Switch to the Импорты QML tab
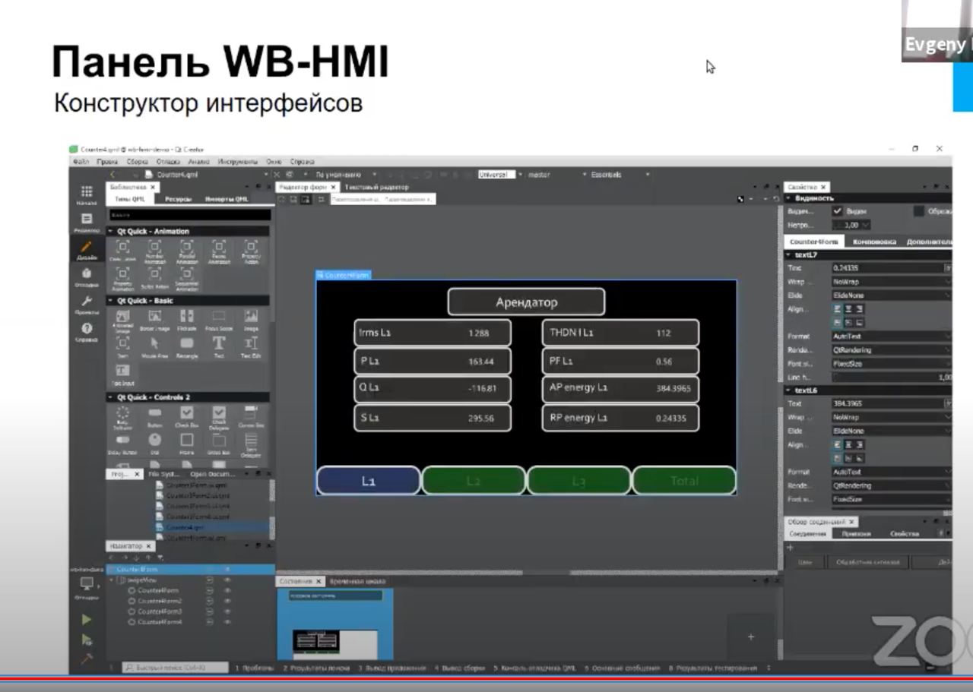The width and height of the screenshot is (973, 692). (227, 199)
